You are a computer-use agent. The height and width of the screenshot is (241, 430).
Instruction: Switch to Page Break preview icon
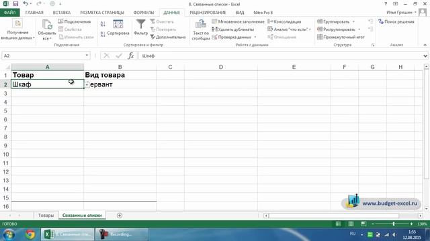(363, 224)
